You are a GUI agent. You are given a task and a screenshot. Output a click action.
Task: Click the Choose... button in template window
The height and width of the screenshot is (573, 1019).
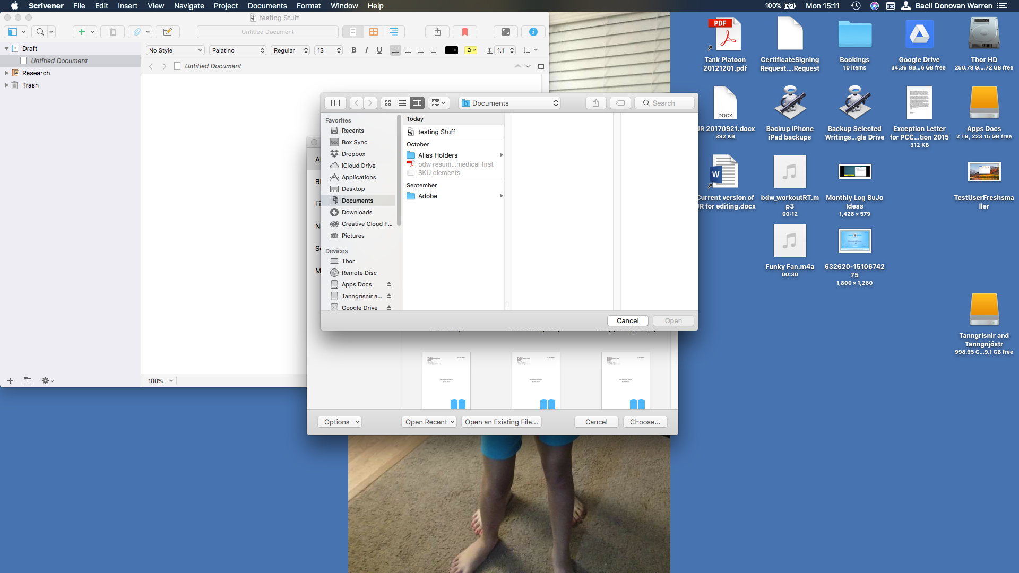(x=645, y=422)
